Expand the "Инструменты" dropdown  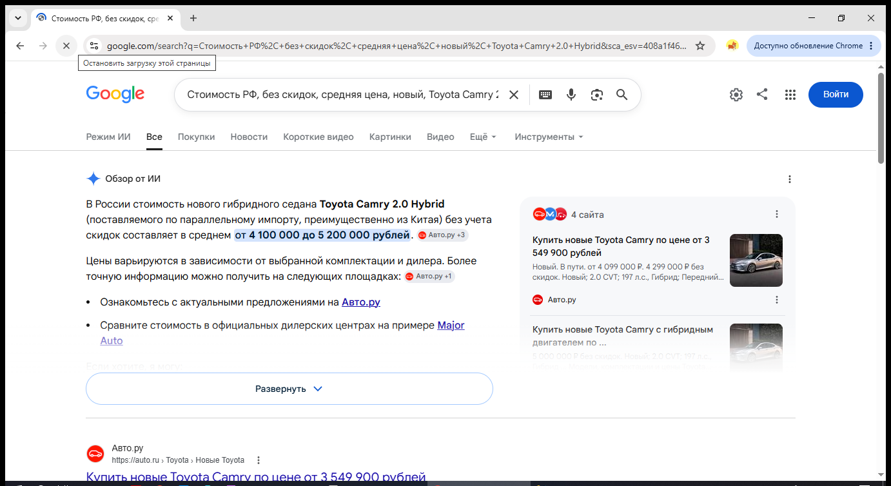[549, 137]
